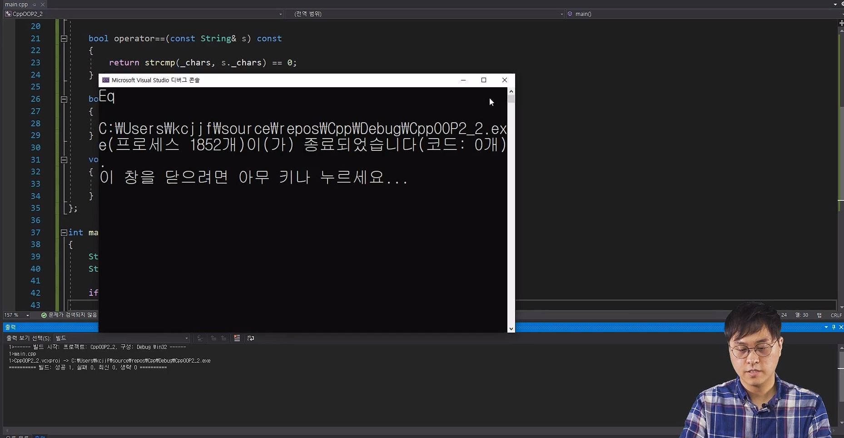Screen dimensions: 844x438
Task: Go to the previous message icon
Action: 213,338
